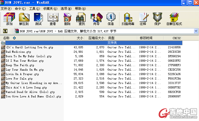Click the 删除 (Delete) toolbar icon
This screenshot has height=121, width=199.
pos(67,19)
